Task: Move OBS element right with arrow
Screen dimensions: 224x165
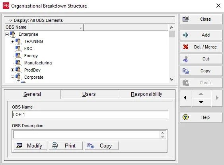Action: [x=217, y=98]
